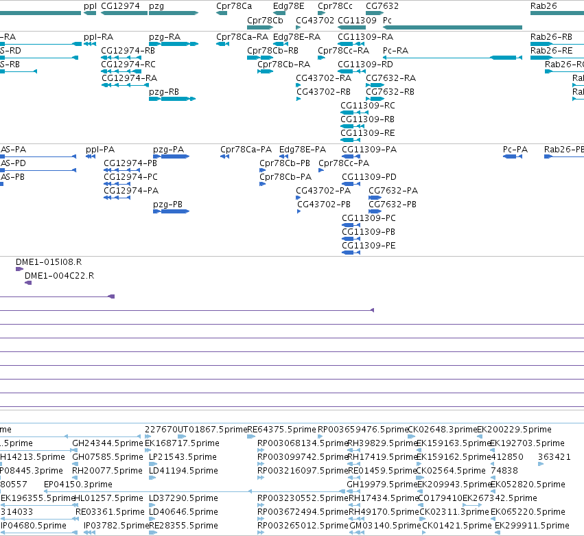584x536 pixels.
Task: Select the Pc-RA transcript label
Action: 395,51
